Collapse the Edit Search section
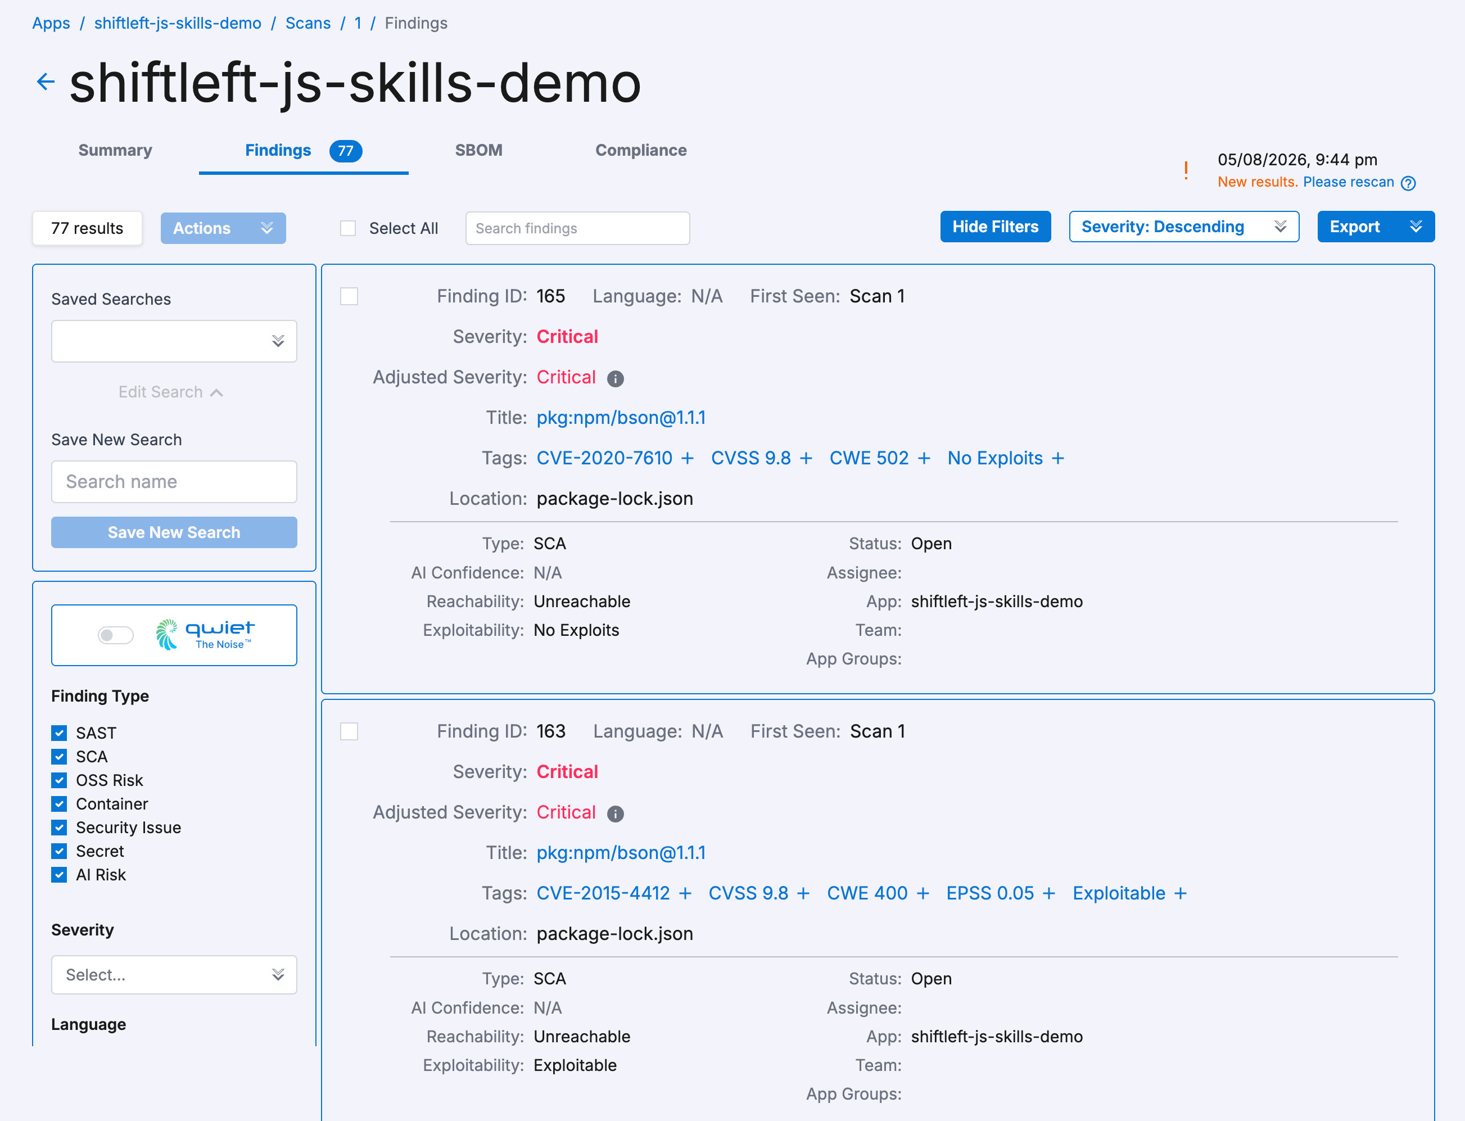The image size is (1465, 1121). (171, 392)
